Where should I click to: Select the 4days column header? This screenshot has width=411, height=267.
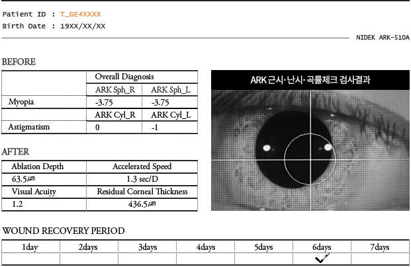[x=205, y=247]
